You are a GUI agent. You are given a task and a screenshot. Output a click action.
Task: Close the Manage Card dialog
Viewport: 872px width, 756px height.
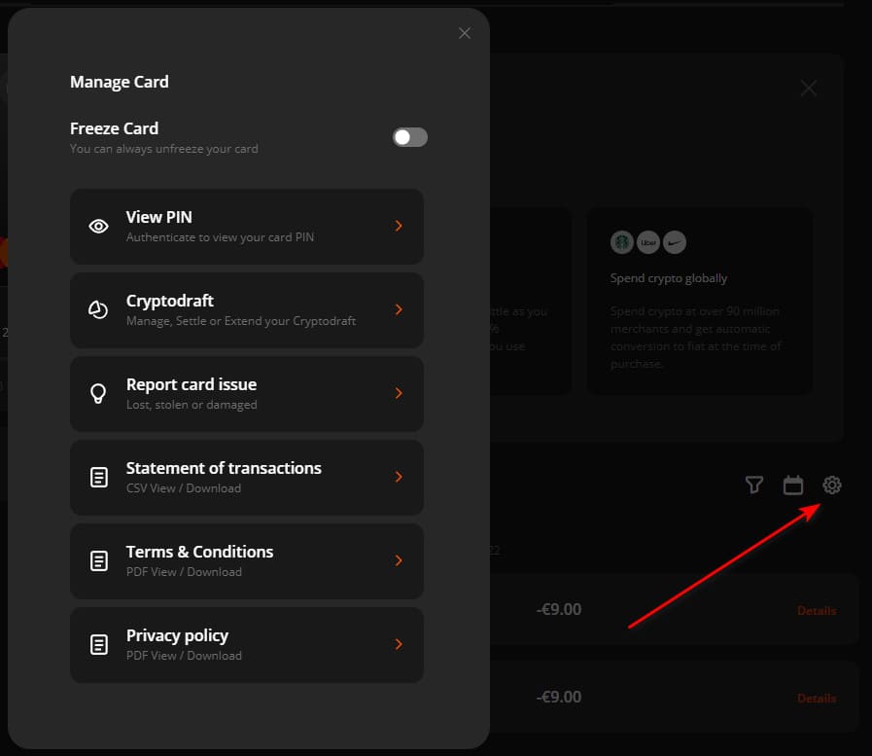tap(465, 33)
